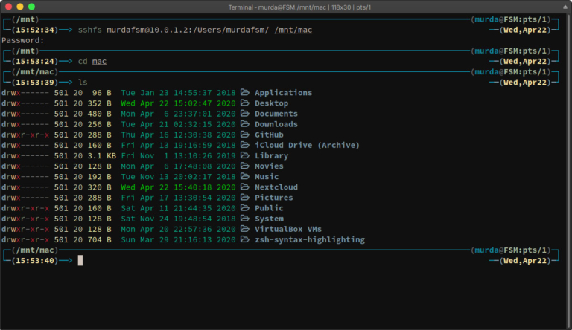
Task: Click the 15:52:34 prompt timestamp
Action: [x=35, y=30]
